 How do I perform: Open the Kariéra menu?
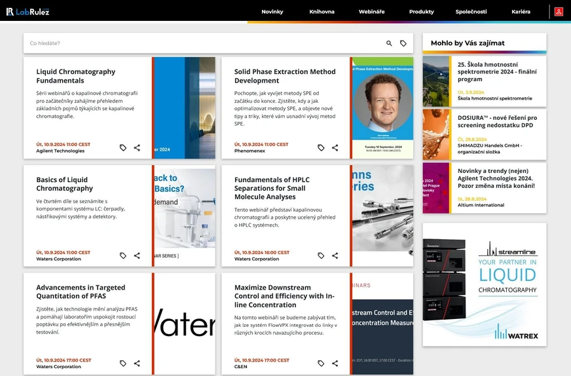[521, 12]
